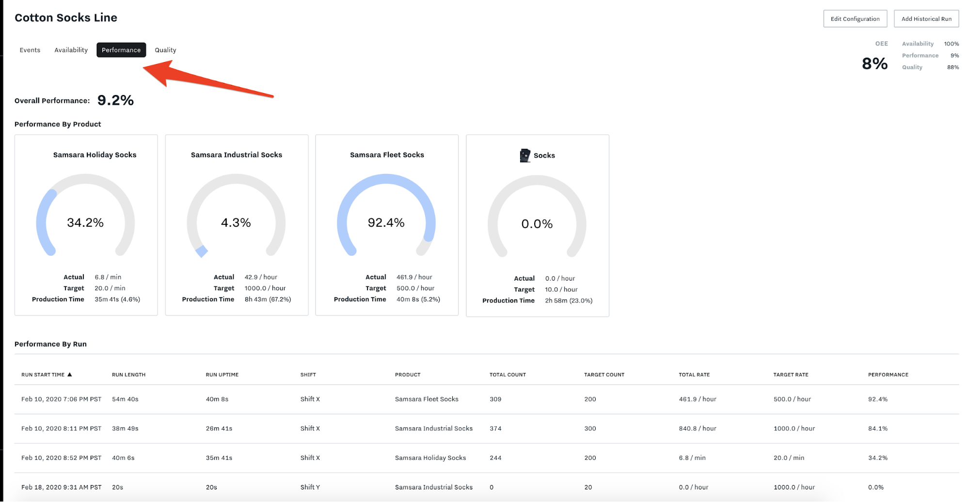The width and height of the screenshot is (969, 502).
Task: Select the Samsara Fleet Socks card title
Action: (387, 155)
